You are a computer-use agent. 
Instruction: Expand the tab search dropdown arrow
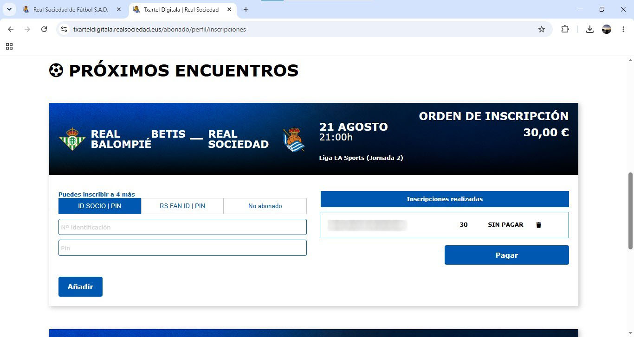(9, 9)
